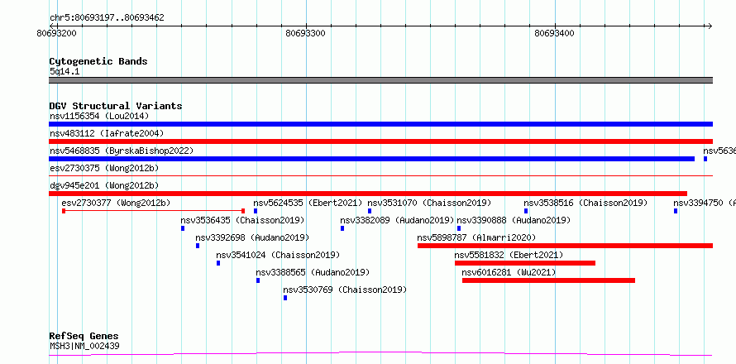Click the esv2730377 red connected glyph

coord(153,211)
